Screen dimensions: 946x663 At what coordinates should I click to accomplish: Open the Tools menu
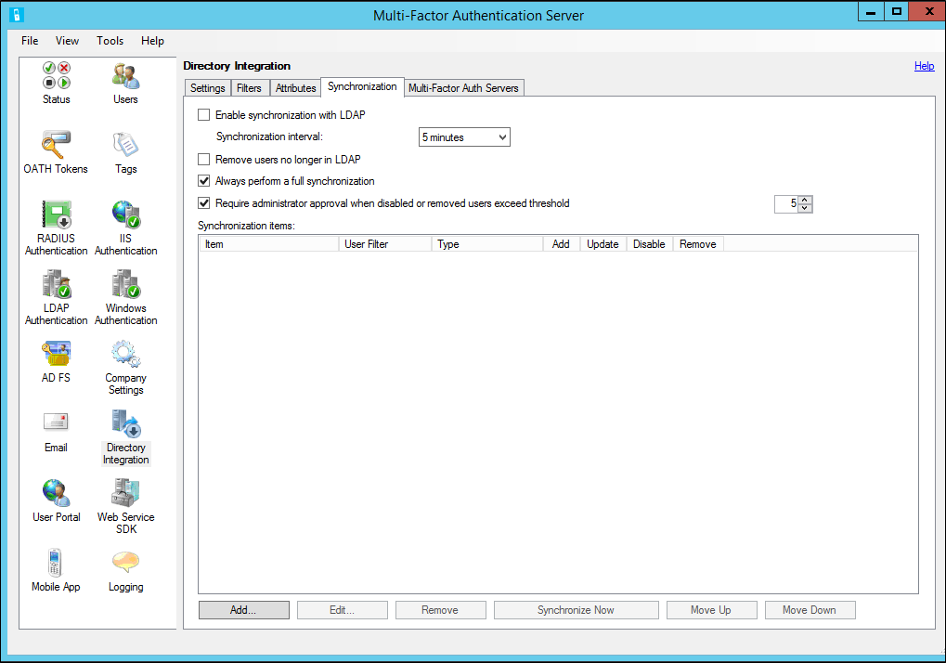coord(110,41)
